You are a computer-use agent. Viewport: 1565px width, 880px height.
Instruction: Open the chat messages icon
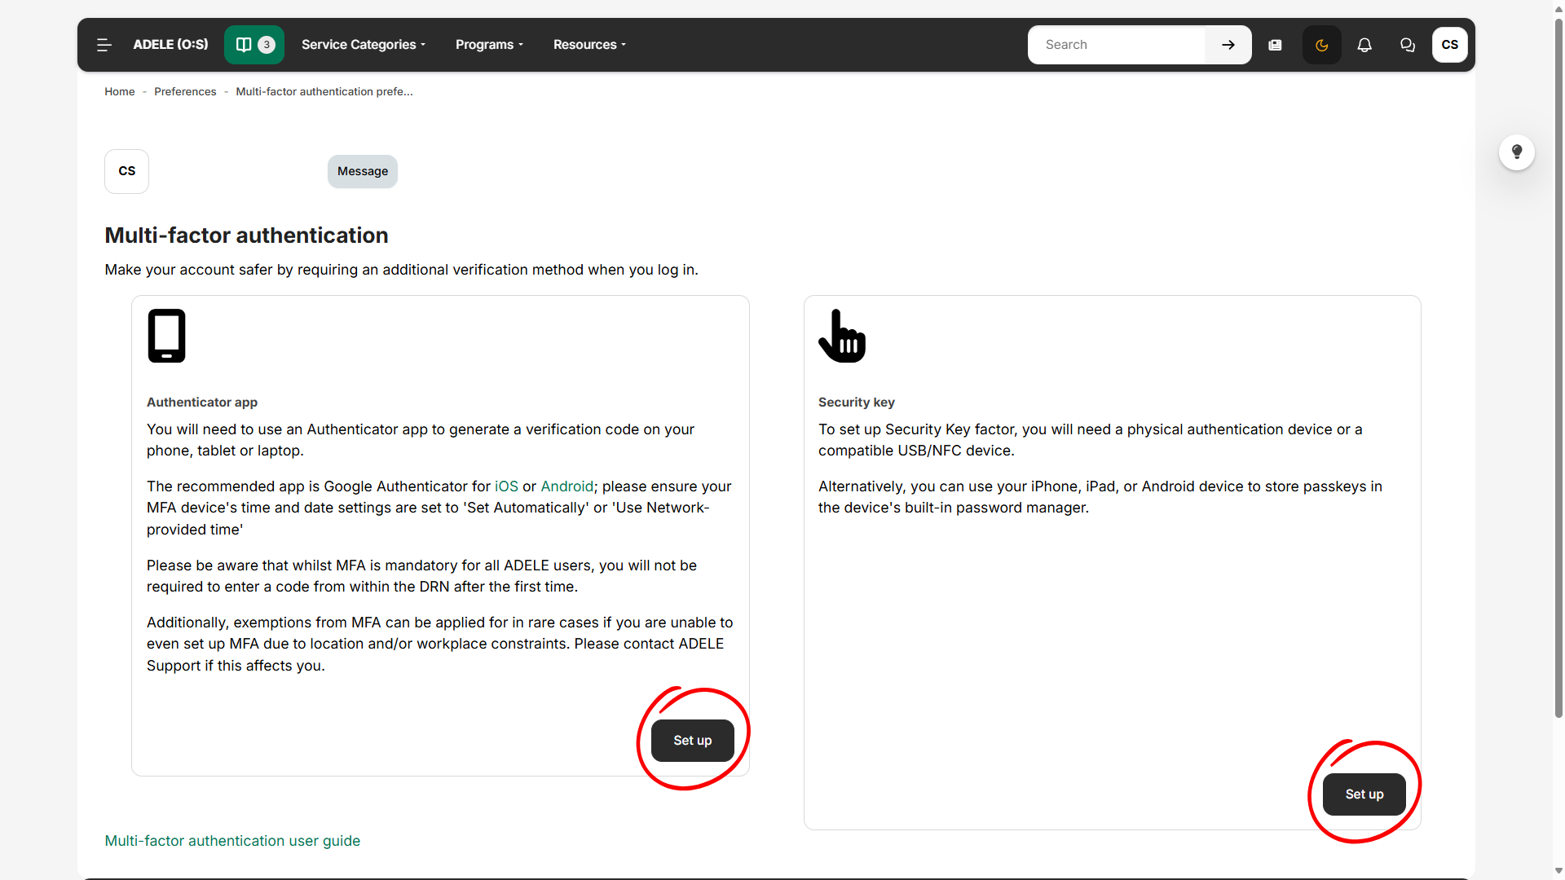(1407, 45)
